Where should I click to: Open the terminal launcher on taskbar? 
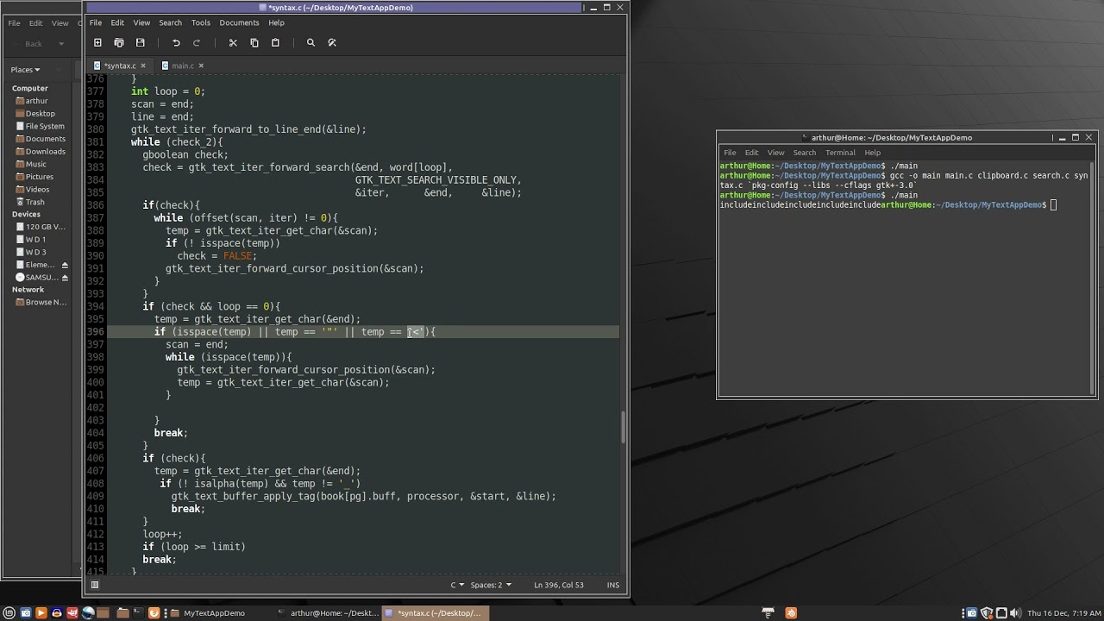(x=138, y=613)
